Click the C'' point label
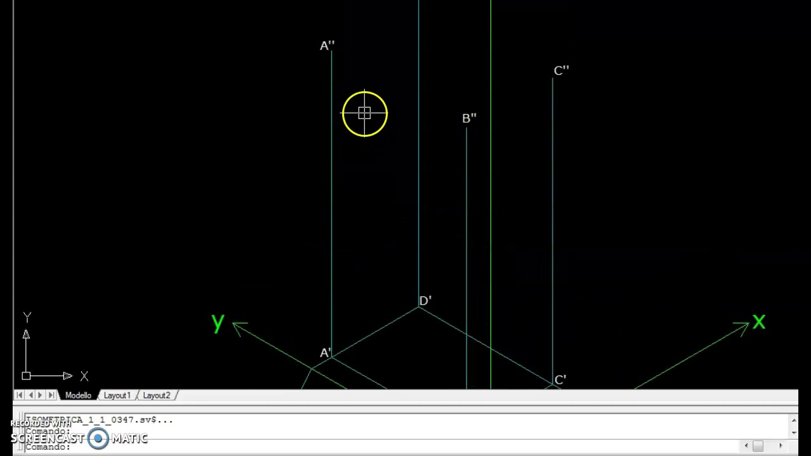This screenshot has height=456, width=811. click(x=561, y=70)
